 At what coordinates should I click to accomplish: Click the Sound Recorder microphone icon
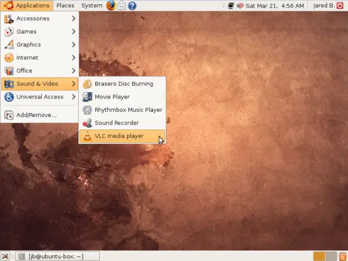[87, 123]
